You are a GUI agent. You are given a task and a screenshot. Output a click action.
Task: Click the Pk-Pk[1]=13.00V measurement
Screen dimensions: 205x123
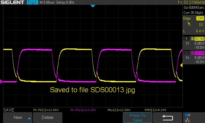pos(46,110)
